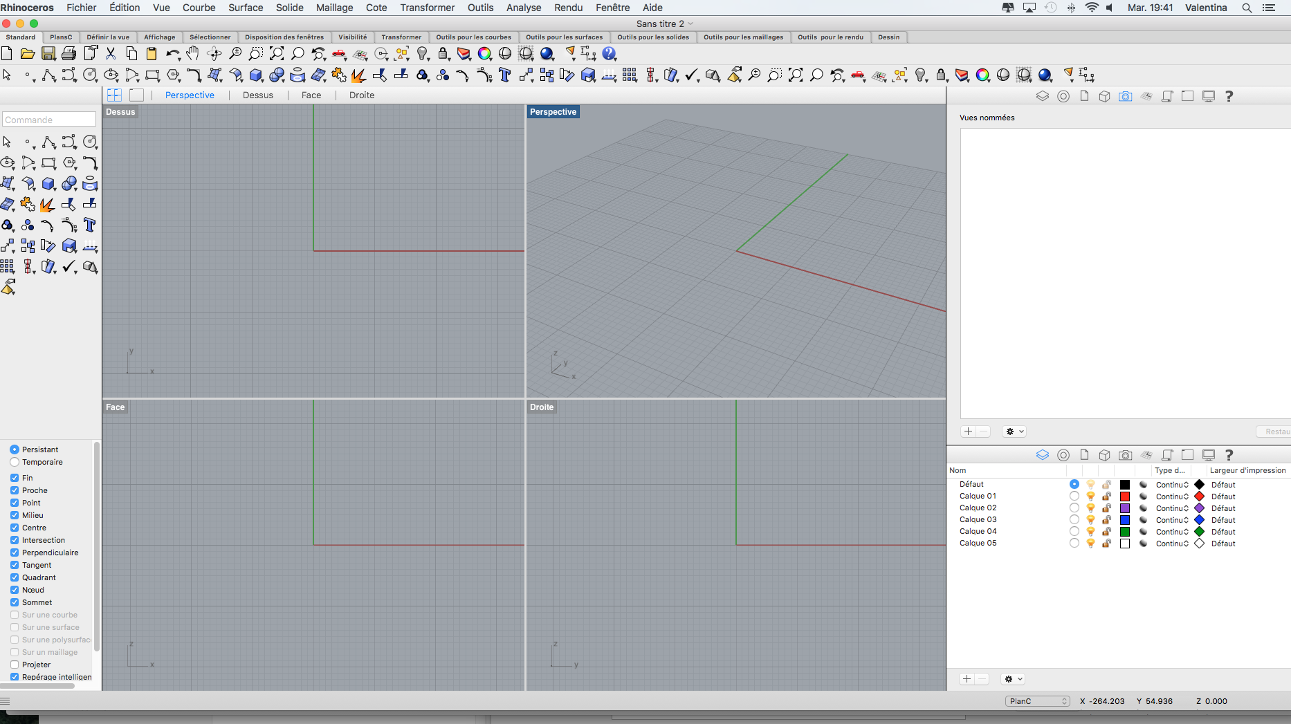Switch to Outils pour les solides tab
The height and width of the screenshot is (724, 1291).
point(652,37)
